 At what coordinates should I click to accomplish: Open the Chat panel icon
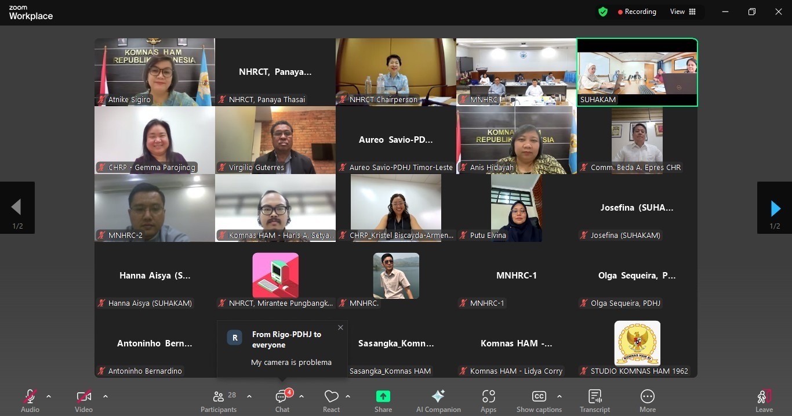click(x=282, y=397)
